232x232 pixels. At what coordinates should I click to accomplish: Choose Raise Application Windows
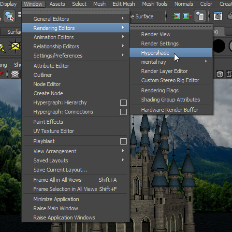[75, 217]
